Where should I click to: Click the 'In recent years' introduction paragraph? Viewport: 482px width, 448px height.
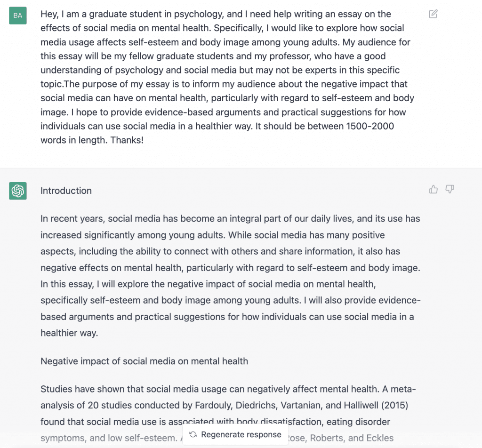[230, 276]
